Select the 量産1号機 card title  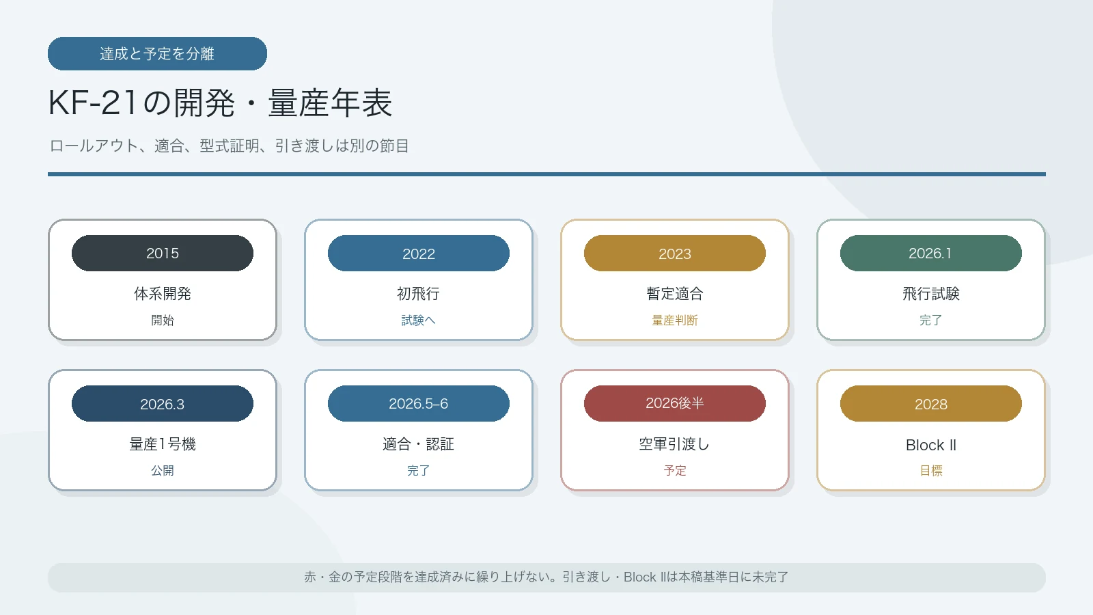163,444
